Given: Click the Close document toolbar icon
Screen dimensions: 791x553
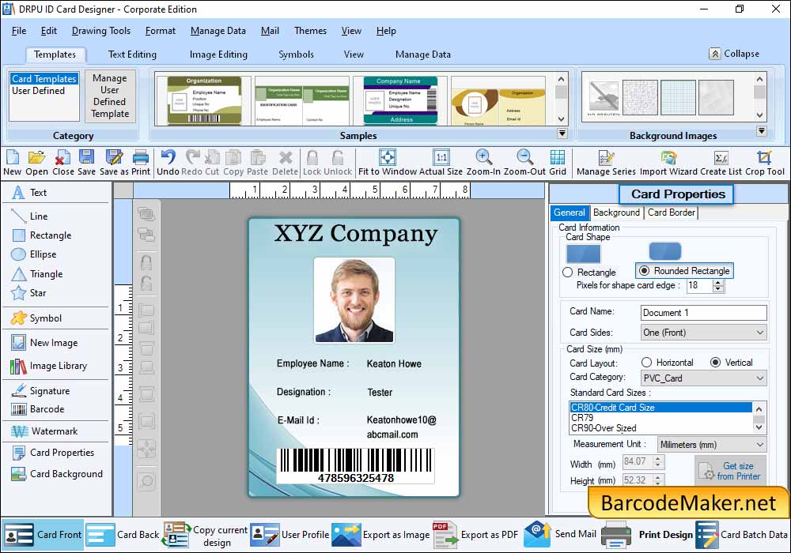Looking at the screenshot, I should click(x=63, y=163).
